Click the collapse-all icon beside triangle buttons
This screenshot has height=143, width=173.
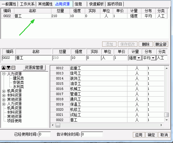click(13, 68)
